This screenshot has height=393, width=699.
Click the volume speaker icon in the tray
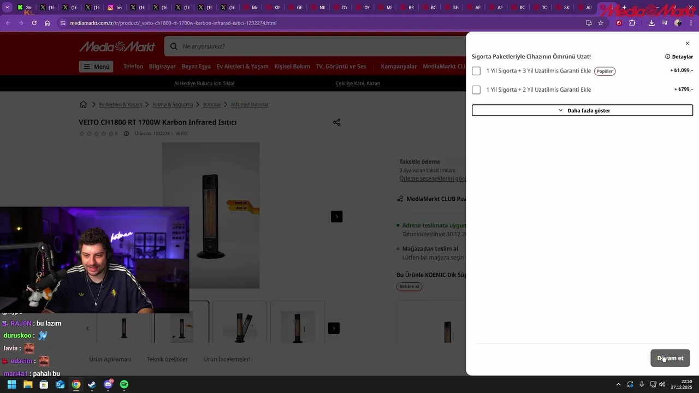tap(662, 384)
